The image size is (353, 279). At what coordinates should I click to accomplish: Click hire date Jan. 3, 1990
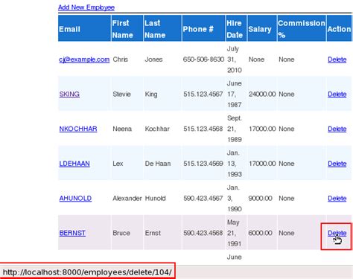coord(235,199)
